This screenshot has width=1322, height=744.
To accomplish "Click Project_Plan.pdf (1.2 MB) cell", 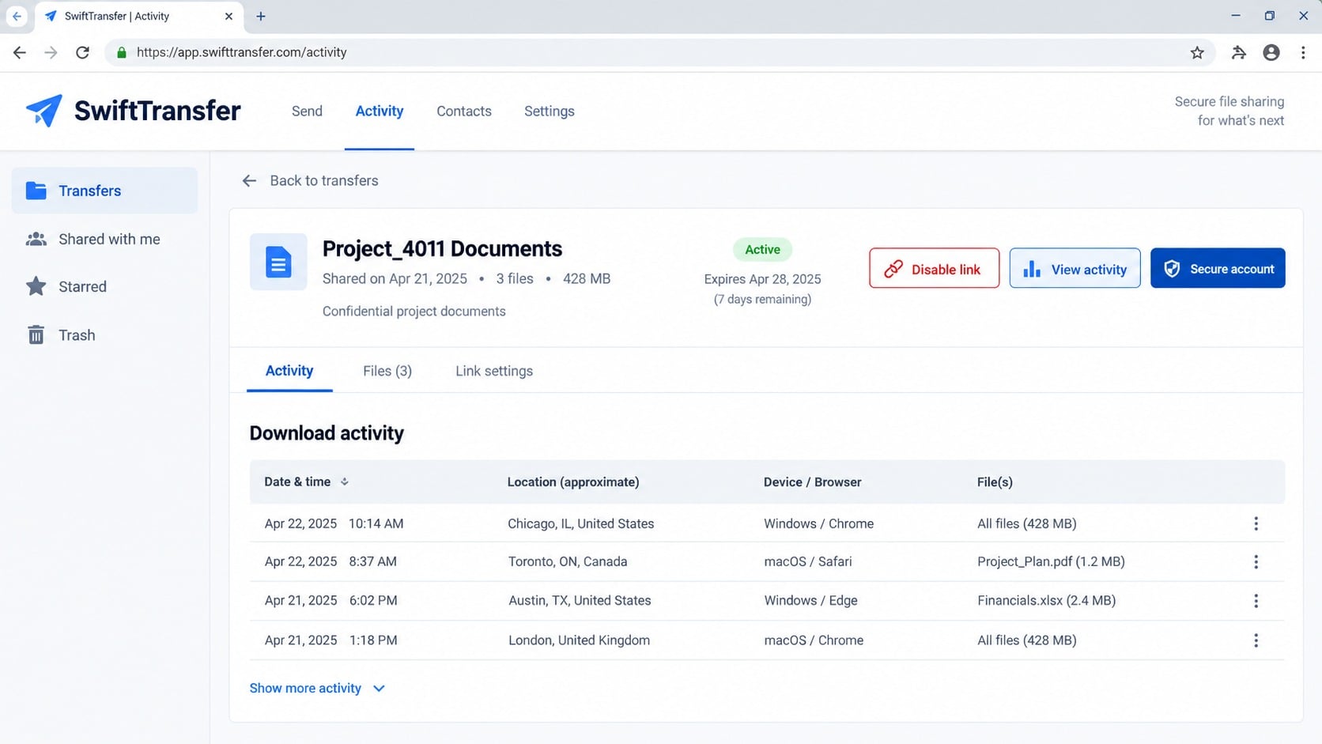I will click(x=1051, y=561).
